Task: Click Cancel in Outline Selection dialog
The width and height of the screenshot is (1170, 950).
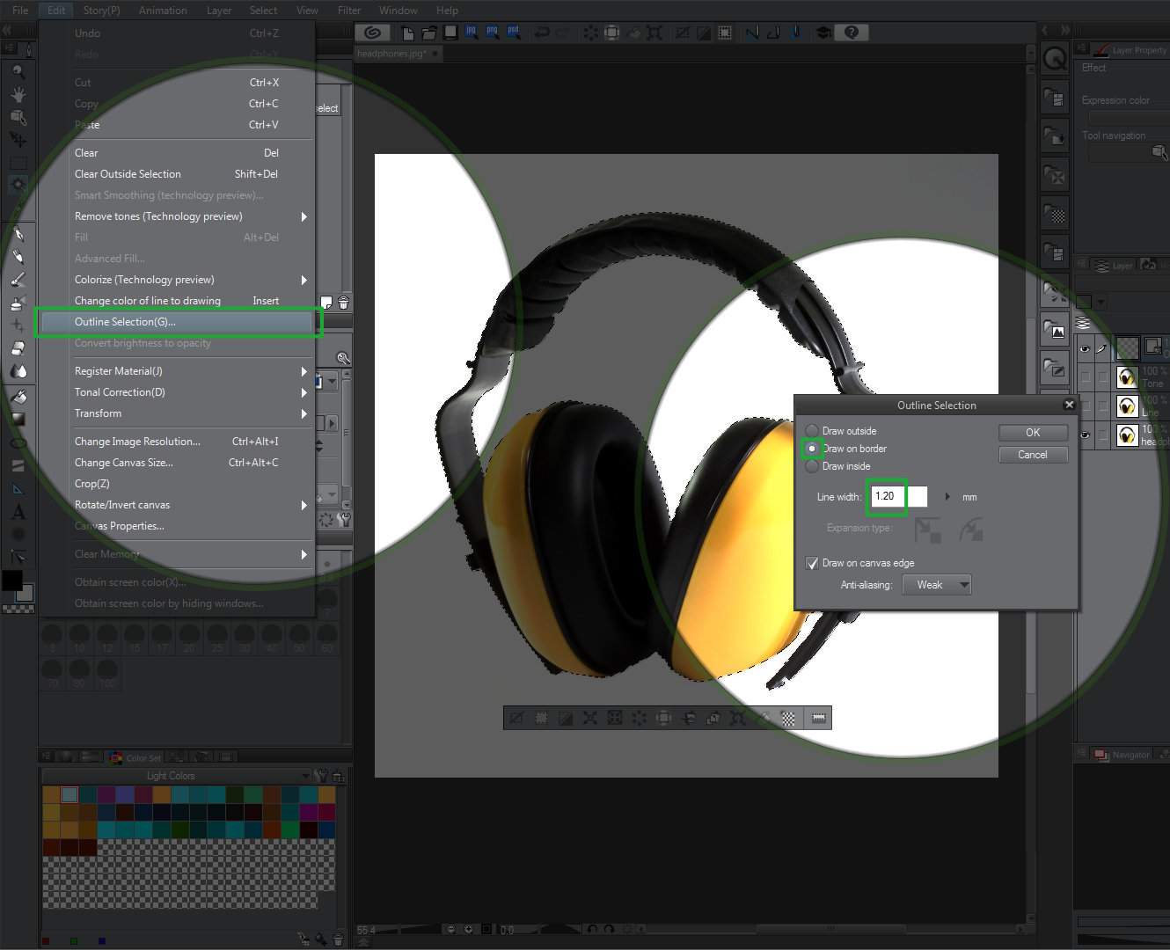Action: click(1033, 455)
